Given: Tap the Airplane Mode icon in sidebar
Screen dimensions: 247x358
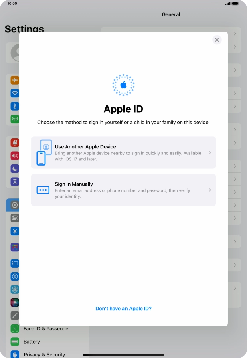Looking at the screenshot, I should (15, 80).
